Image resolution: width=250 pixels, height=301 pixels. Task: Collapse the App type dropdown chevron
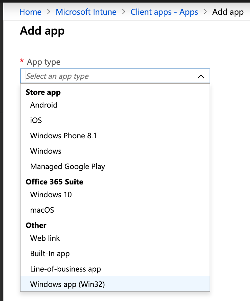pyautogui.click(x=201, y=77)
